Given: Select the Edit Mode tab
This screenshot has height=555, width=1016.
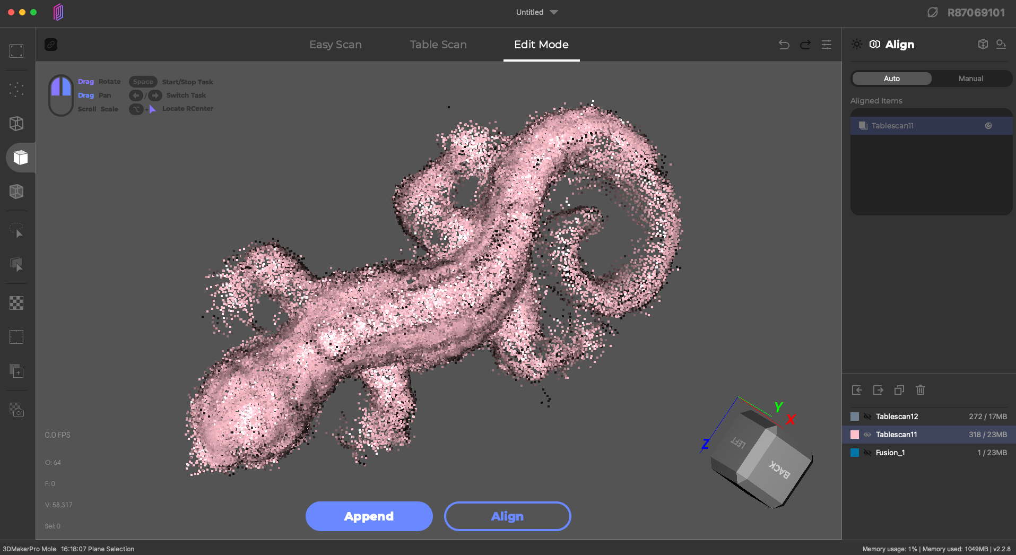Looking at the screenshot, I should [541, 45].
